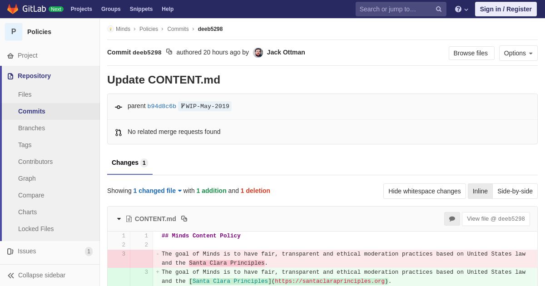545x286 pixels.
Task: Toggle comments with the speech bubble icon
Action: click(x=452, y=219)
